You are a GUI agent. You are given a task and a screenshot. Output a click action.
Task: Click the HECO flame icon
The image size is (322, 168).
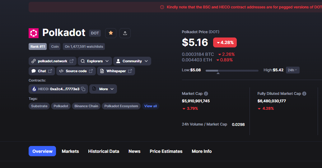coord(34,89)
